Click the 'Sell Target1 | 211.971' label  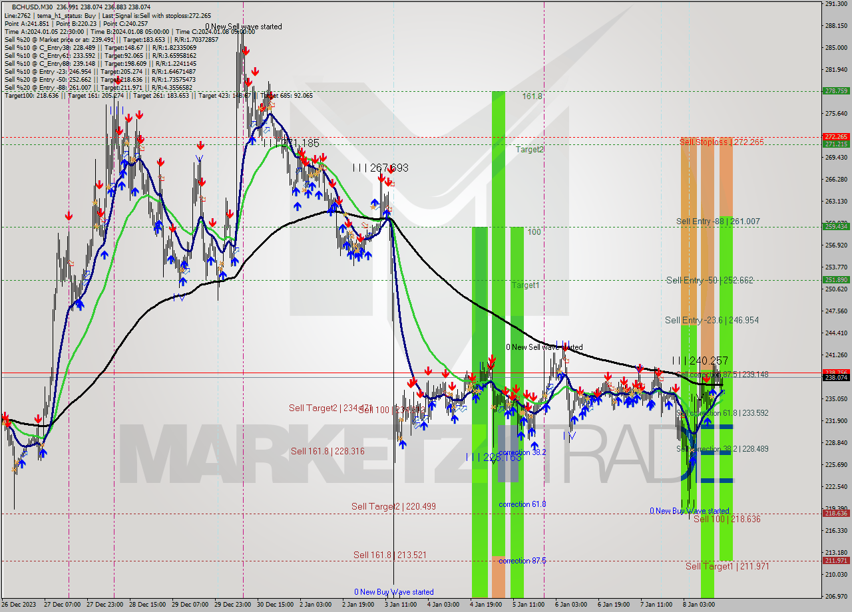728,566
